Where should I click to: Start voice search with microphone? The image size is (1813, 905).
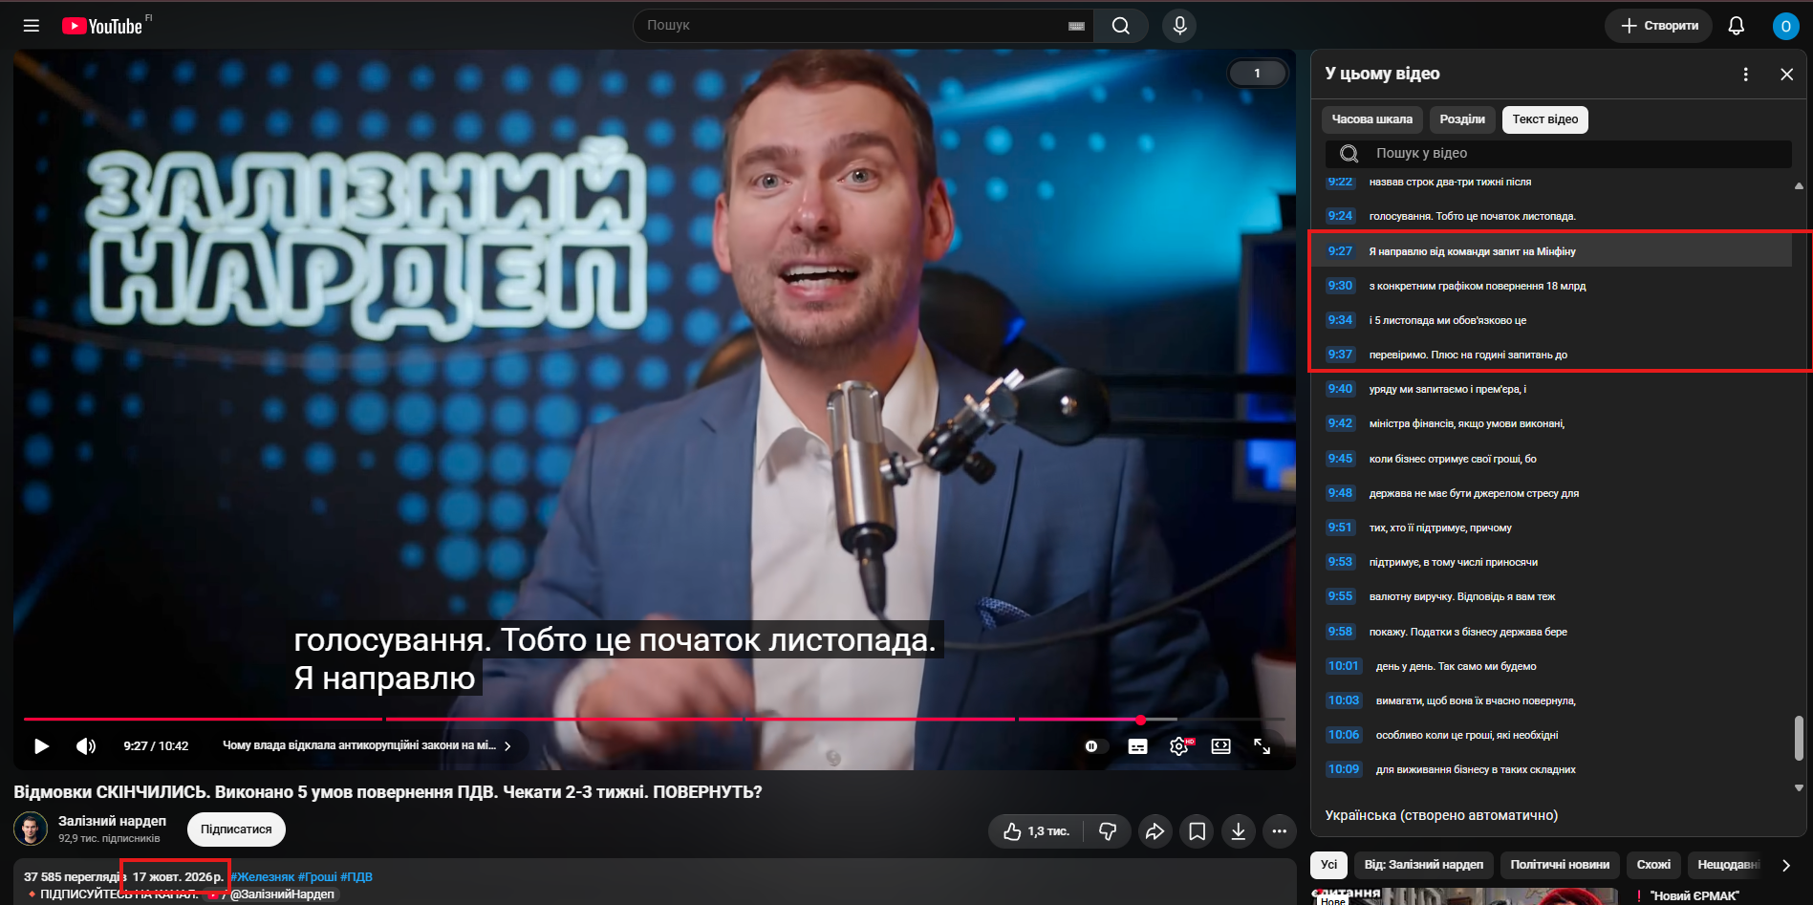[1179, 26]
